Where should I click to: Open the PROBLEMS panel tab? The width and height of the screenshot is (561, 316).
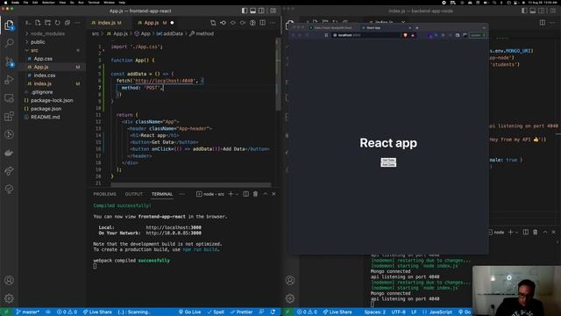coord(104,194)
